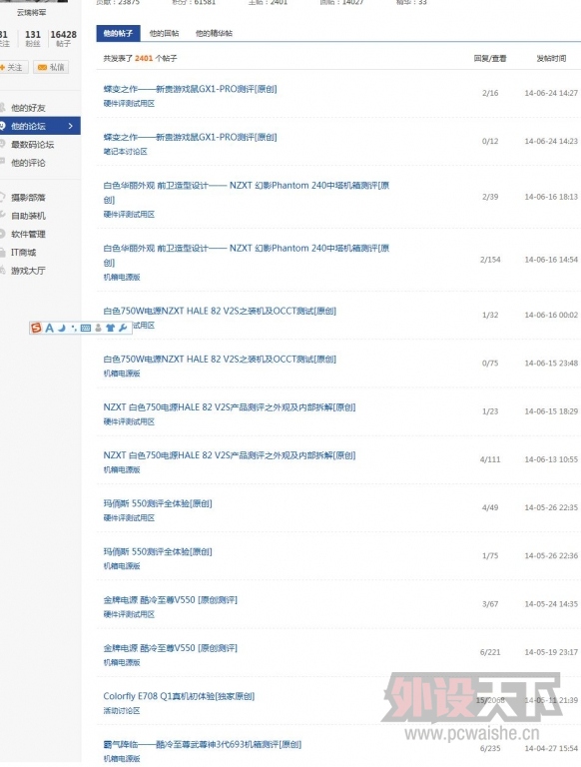This screenshot has height=767, width=581.
Task: Click the 发帖时间 column header
Action: click(551, 58)
